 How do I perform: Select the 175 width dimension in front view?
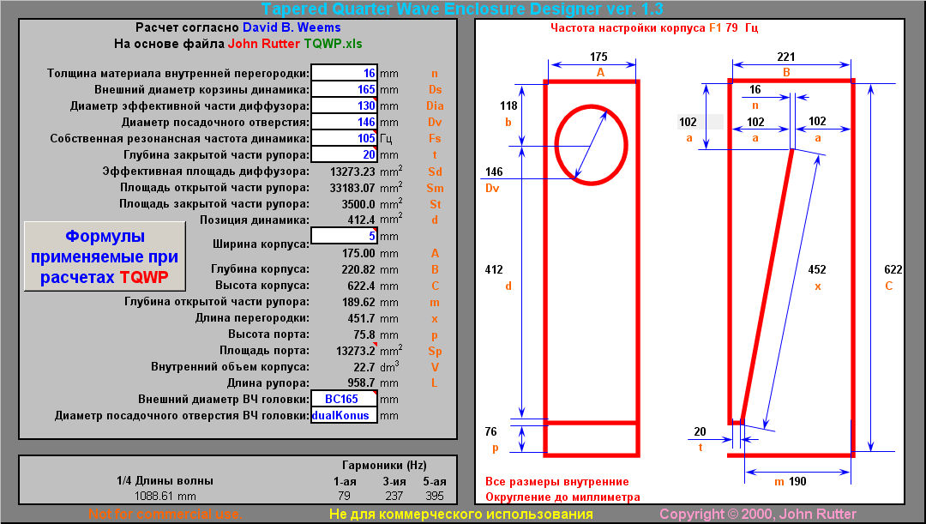(x=598, y=57)
